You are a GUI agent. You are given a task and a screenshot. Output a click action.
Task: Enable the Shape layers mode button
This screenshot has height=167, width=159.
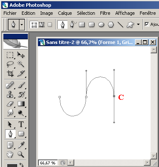[x=34, y=25]
